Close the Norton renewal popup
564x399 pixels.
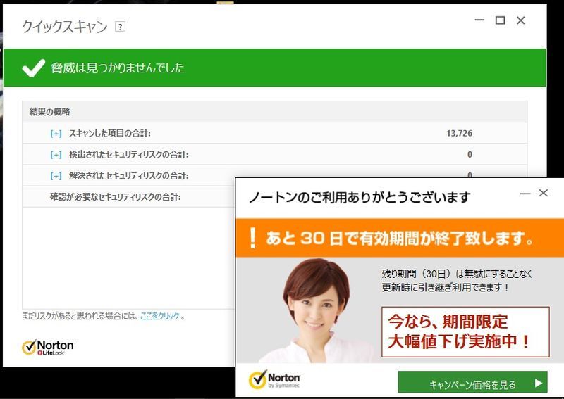(543, 194)
